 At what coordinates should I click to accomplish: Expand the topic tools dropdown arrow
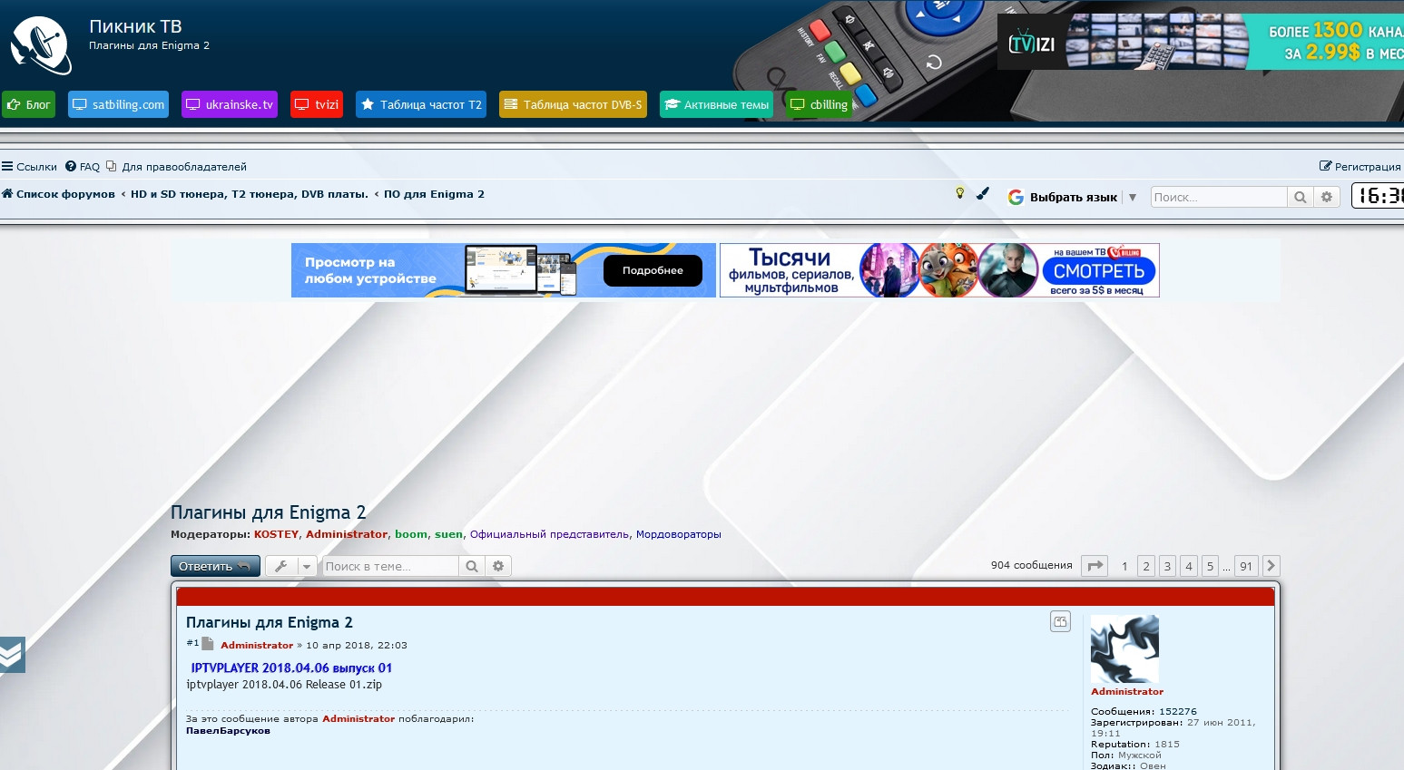(307, 566)
